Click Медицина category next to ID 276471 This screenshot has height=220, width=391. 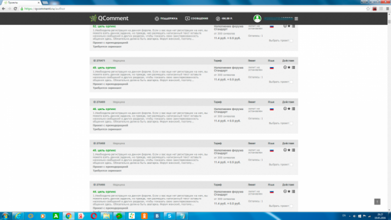tap(118, 60)
